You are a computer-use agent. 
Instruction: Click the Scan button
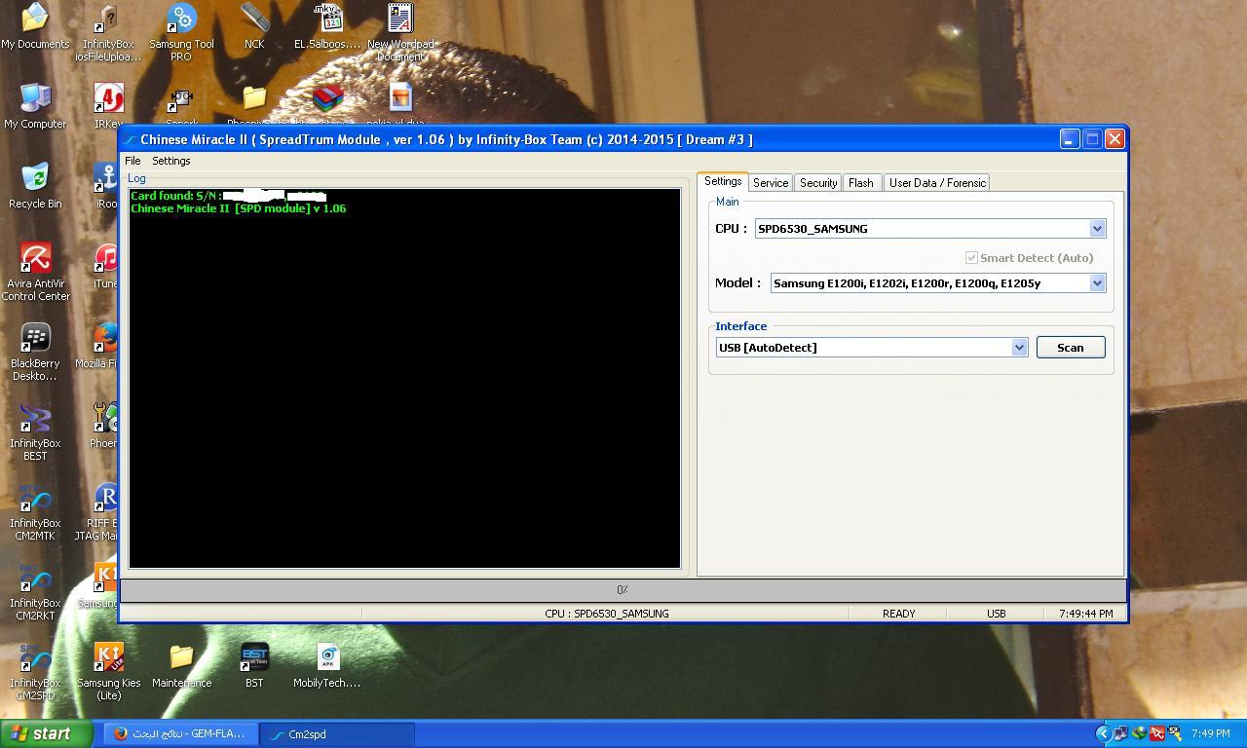click(1071, 348)
